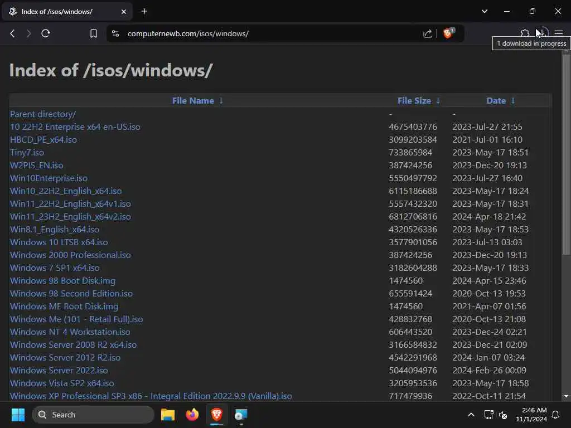This screenshot has width=571, height=428.
Task: Click File Size descending sort arrow
Action: (438, 101)
